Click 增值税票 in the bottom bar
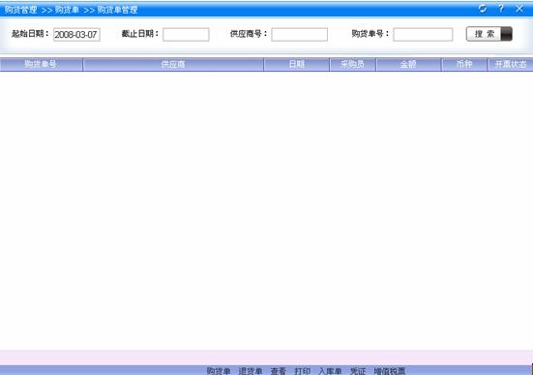Screen dimensions: 533x375 pos(390,371)
